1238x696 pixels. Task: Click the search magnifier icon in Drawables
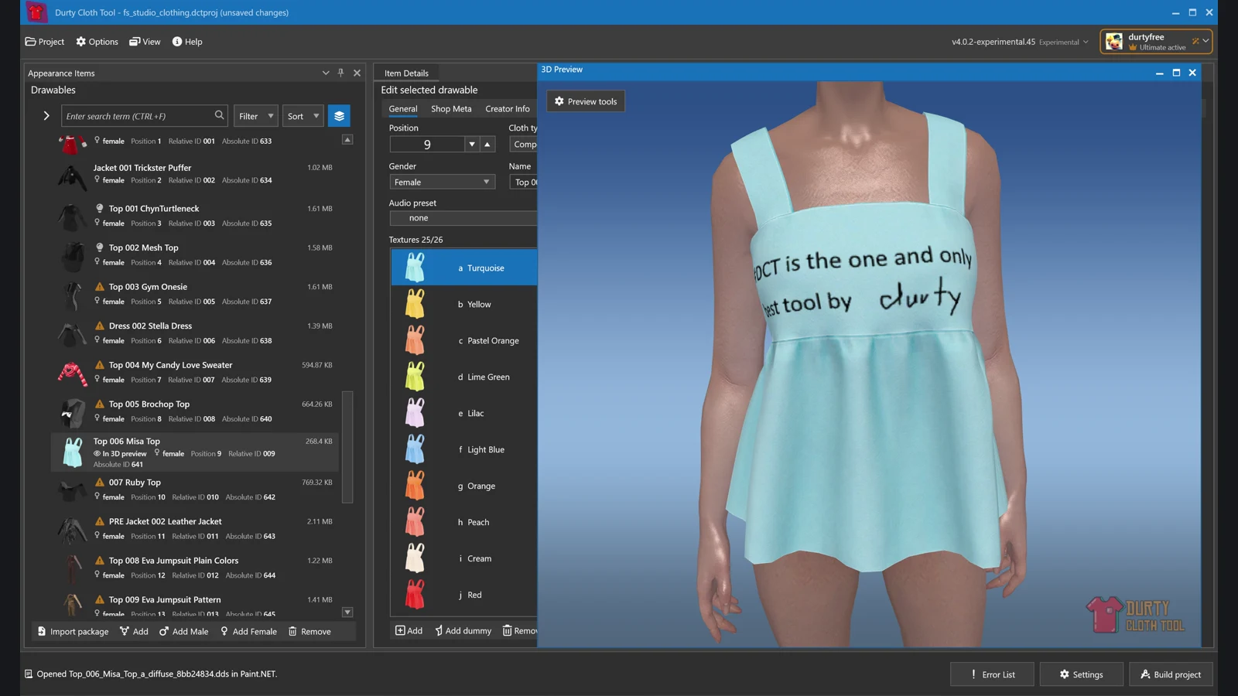[219, 115]
